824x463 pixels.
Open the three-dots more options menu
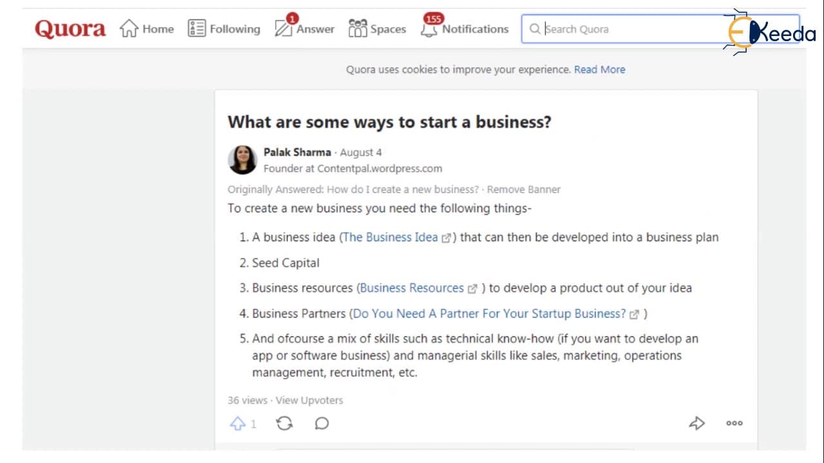(x=735, y=423)
